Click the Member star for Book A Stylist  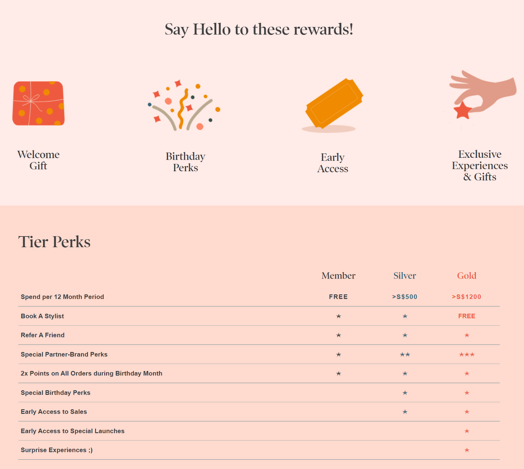tap(339, 316)
